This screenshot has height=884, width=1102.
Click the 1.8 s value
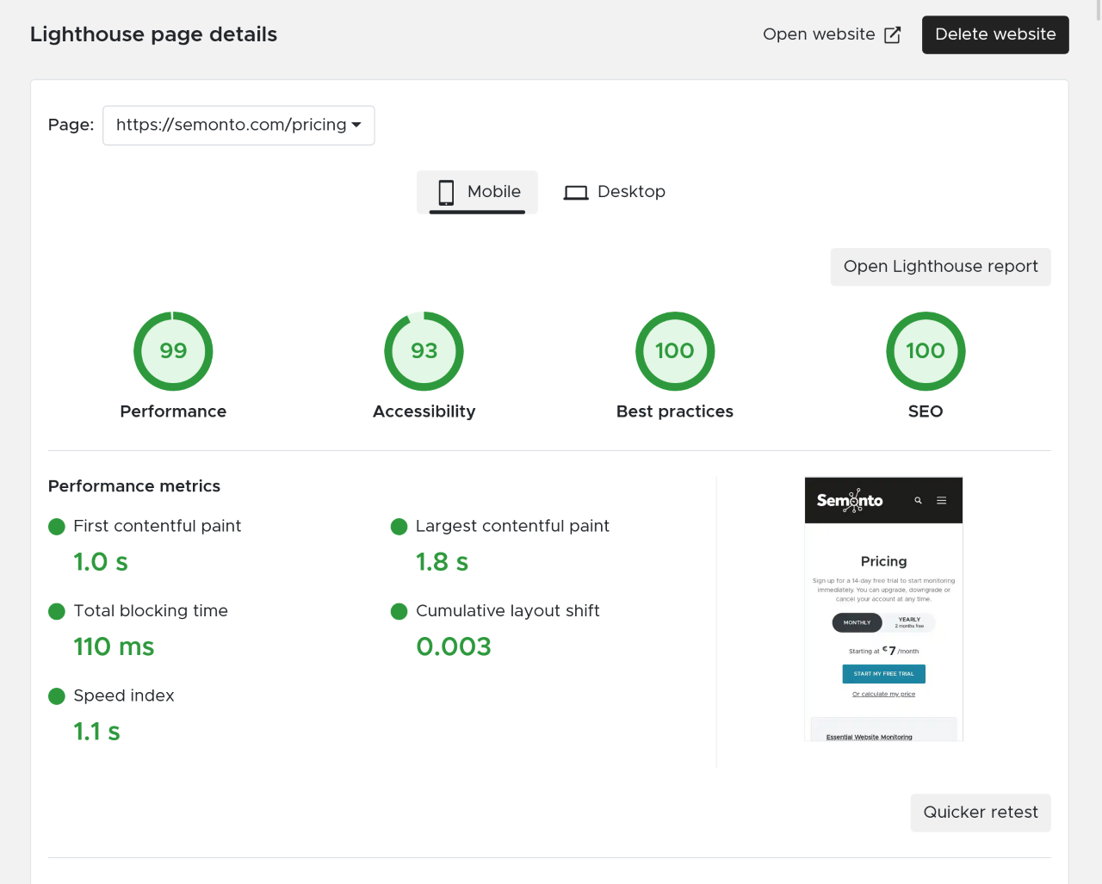tap(443, 562)
